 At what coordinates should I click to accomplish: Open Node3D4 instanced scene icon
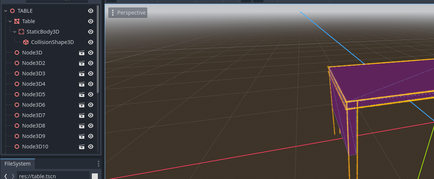tap(82, 84)
